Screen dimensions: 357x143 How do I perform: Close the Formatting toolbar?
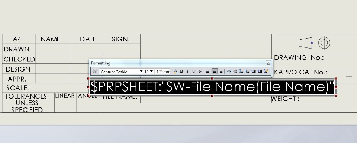(268, 63)
